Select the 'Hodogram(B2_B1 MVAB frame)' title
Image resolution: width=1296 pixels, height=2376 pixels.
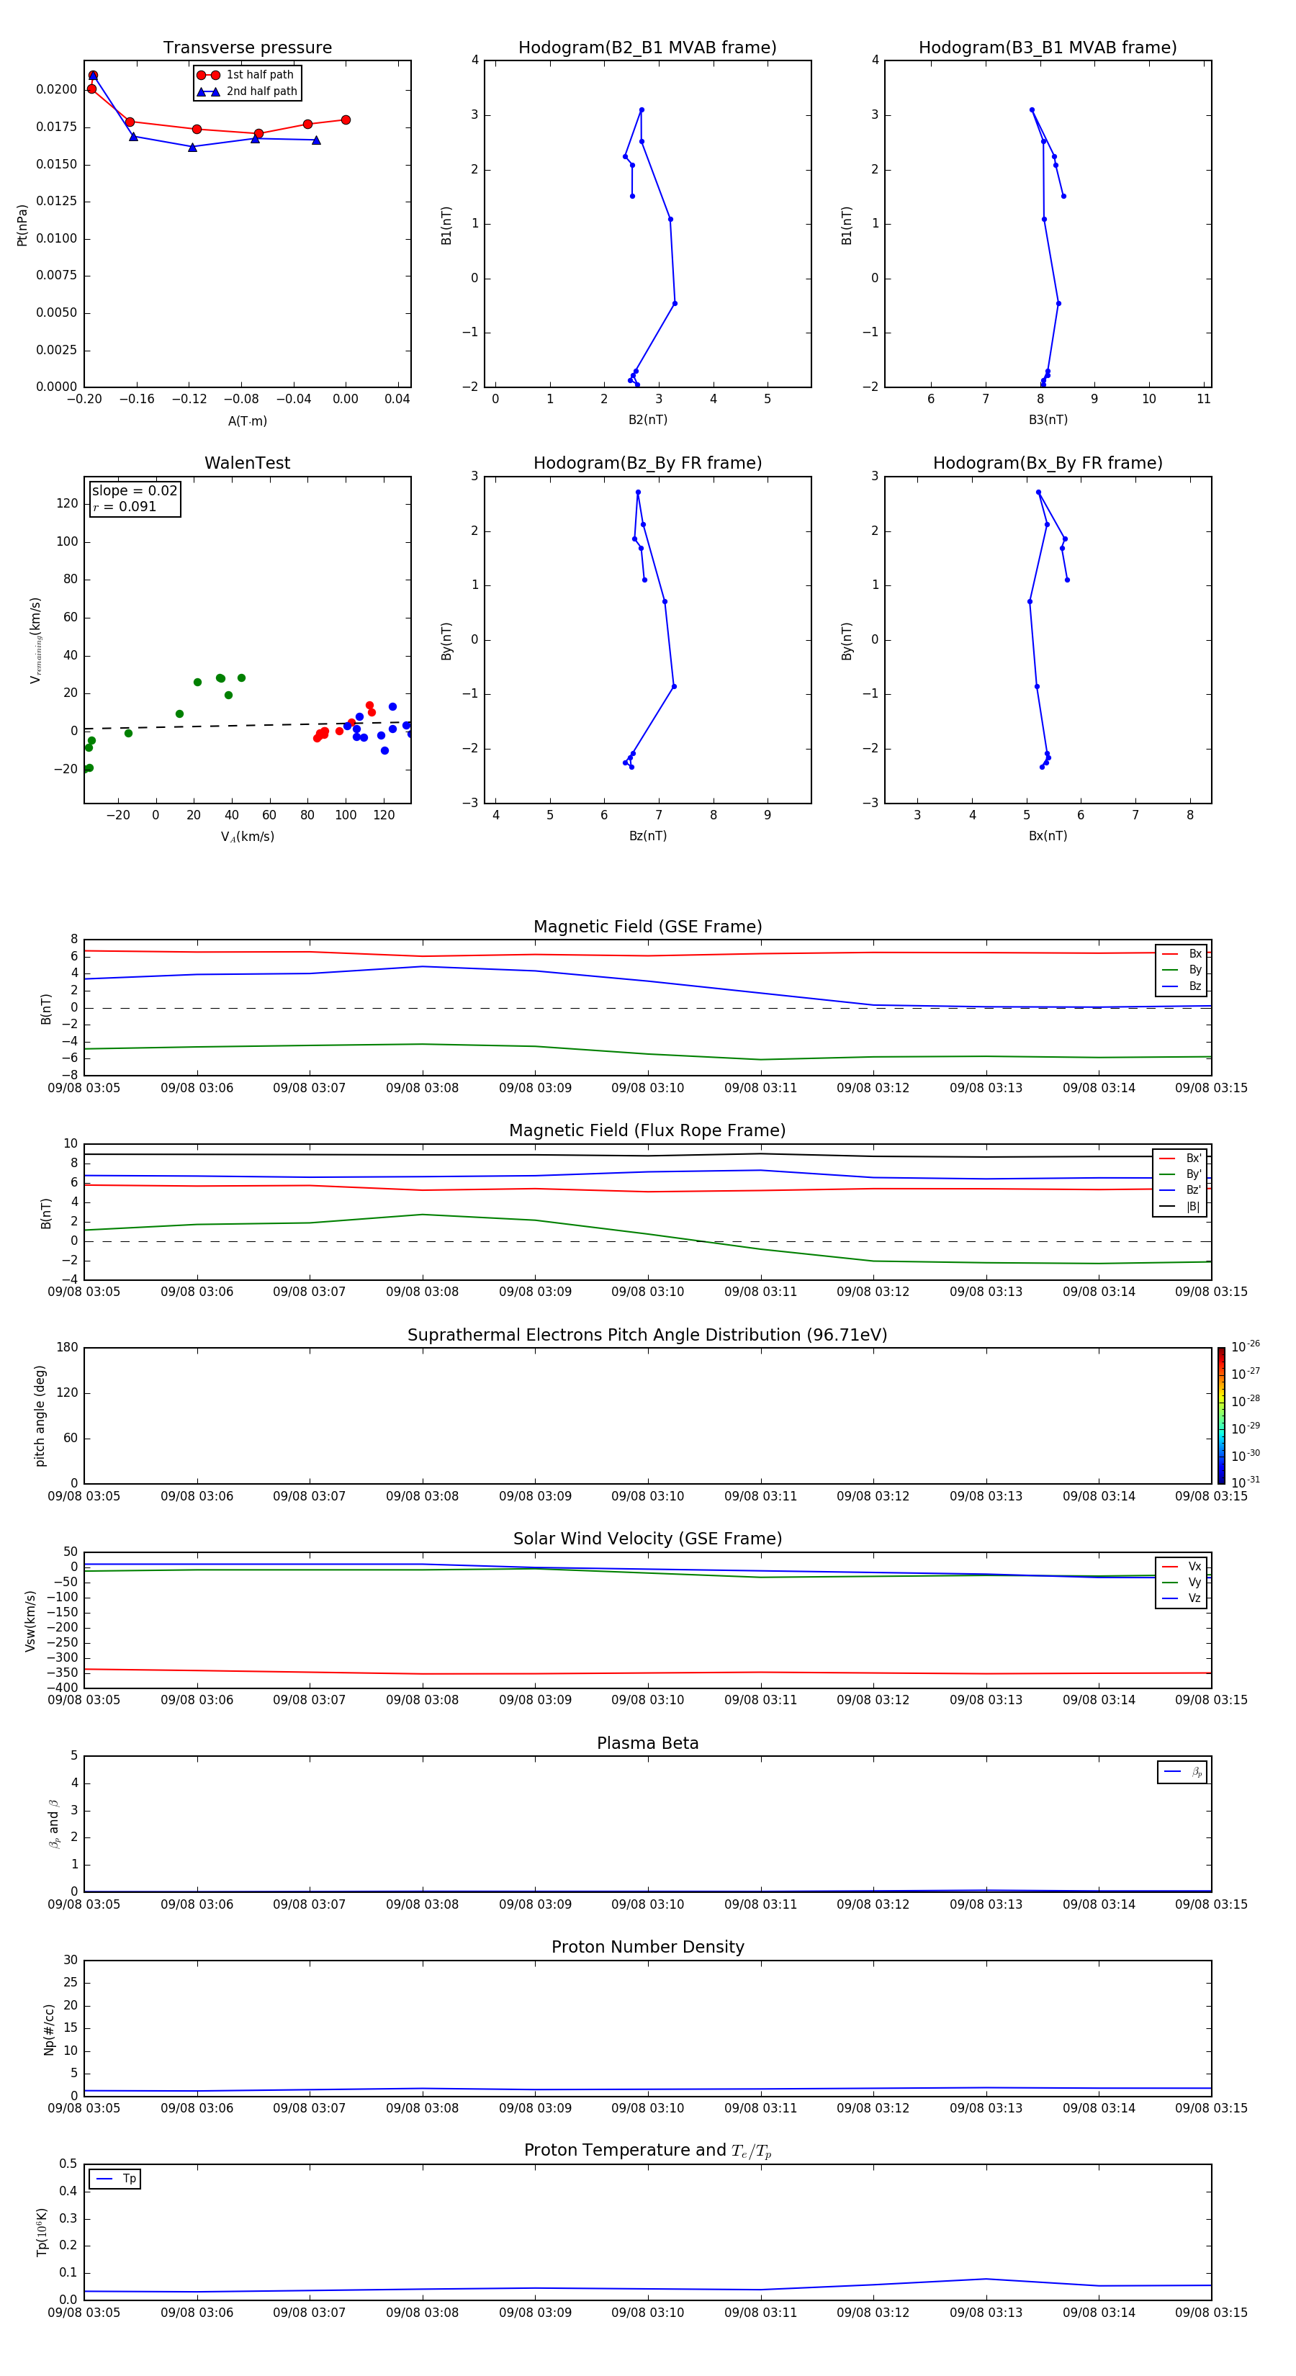[x=647, y=48]
